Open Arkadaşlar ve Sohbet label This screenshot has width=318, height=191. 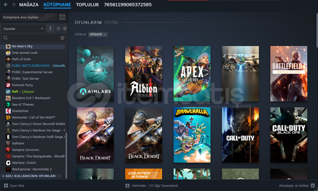pyautogui.click(x=294, y=186)
